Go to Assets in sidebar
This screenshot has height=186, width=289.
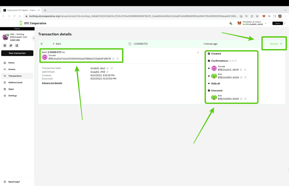click(x=12, y=69)
